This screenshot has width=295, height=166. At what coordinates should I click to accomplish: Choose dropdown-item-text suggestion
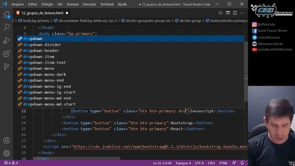click(x=131, y=63)
